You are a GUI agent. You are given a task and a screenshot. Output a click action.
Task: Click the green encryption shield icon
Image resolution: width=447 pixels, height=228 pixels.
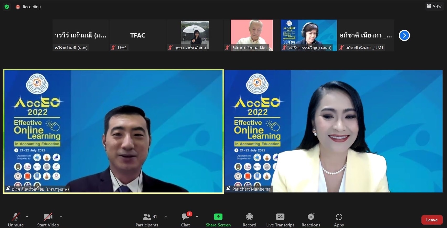point(7,7)
